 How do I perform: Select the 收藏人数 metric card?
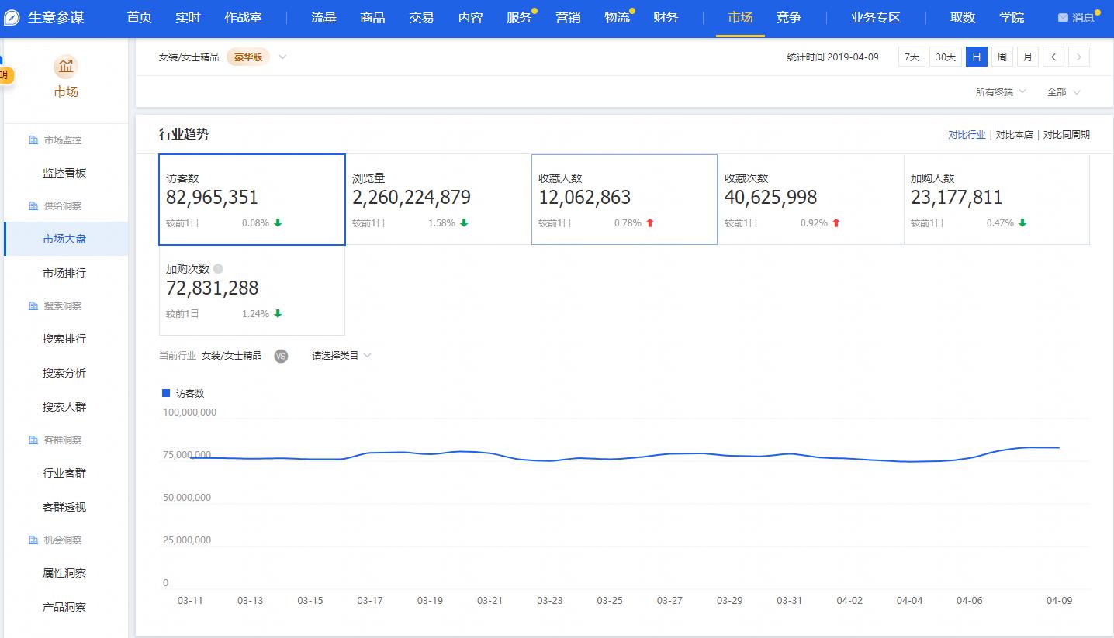tap(624, 199)
